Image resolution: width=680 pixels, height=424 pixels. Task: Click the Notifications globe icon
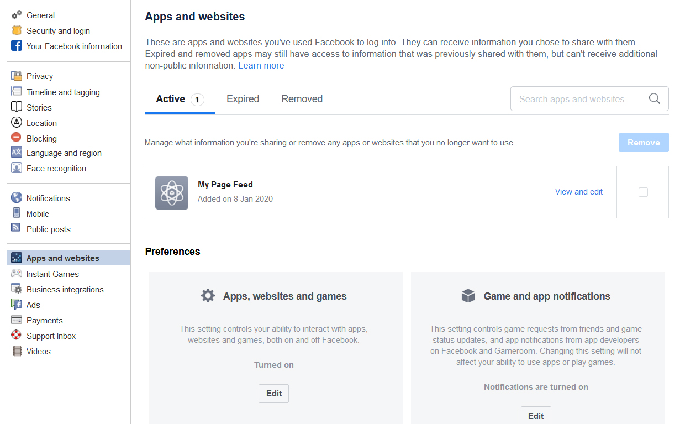coord(17,198)
